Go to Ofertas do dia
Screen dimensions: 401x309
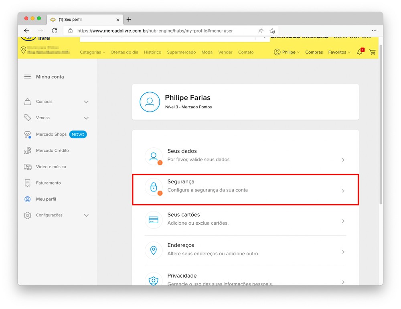[x=124, y=52]
